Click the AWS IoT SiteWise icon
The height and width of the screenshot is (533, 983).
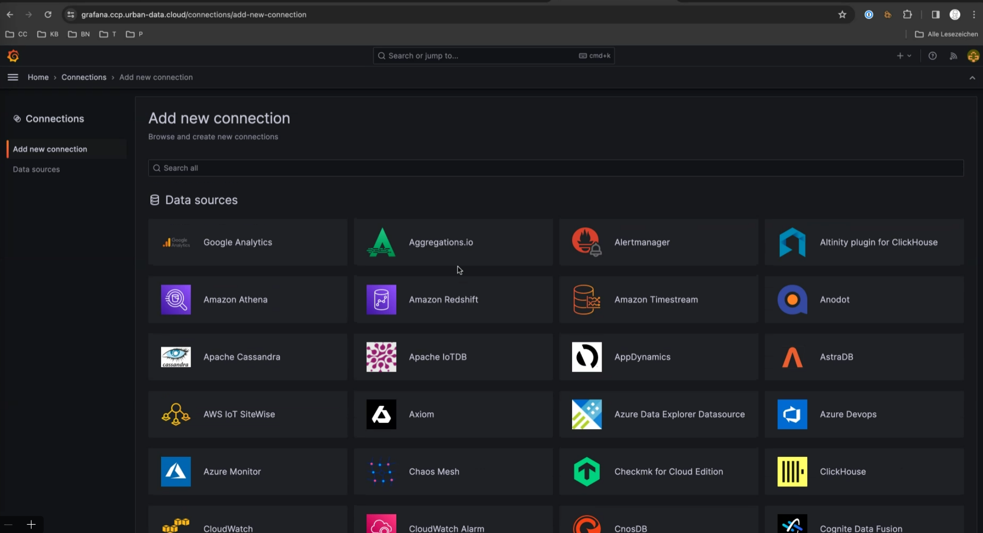tap(176, 414)
